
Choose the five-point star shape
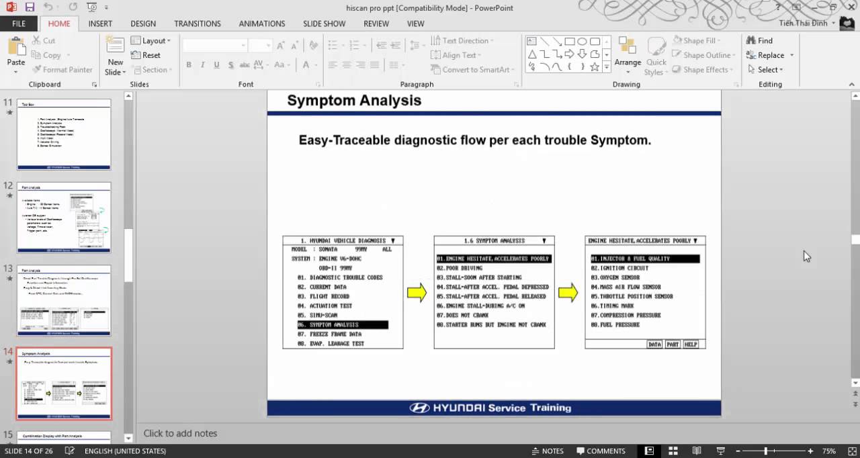point(595,67)
